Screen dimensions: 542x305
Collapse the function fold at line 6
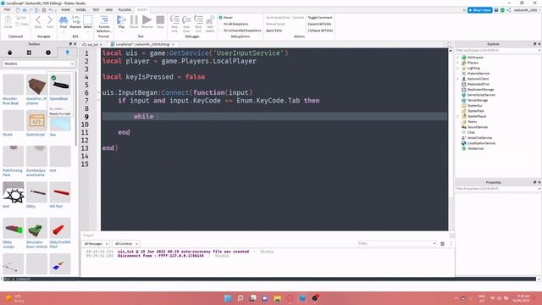[x=98, y=92]
